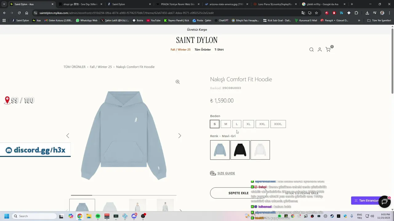
Task: Go back using browser back arrow
Action: pyautogui.click(x=4, y=13)
